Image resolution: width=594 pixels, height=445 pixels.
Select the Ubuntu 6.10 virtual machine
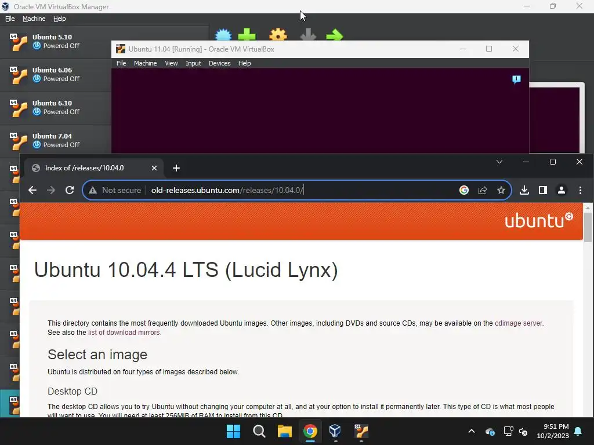click(56, 108)
